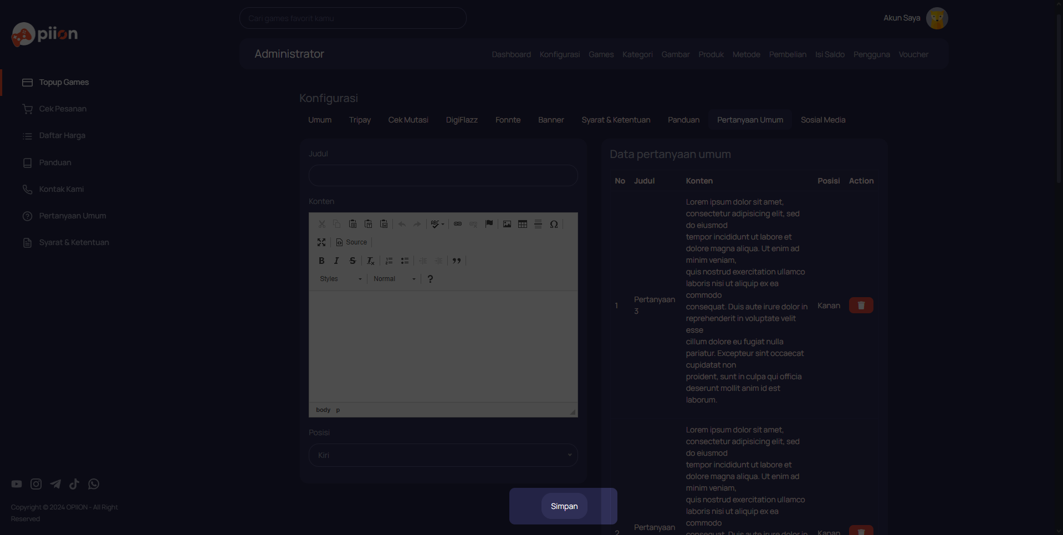Open Produk in admin menu
The width and height of the screenshot is (1063, 535).
tap(711, 54)
